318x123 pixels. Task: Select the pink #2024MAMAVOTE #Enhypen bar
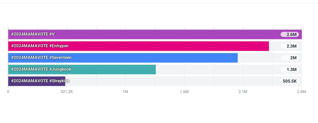139,46
